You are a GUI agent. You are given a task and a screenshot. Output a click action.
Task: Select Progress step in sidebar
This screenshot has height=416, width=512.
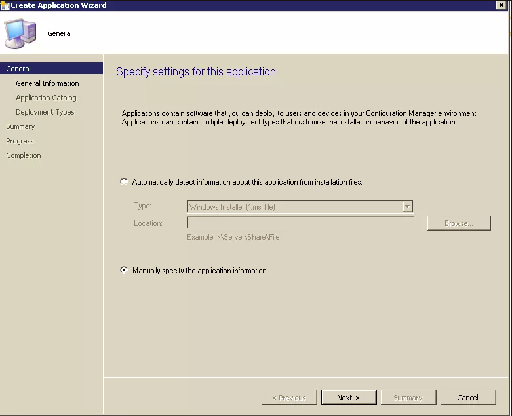20,141
